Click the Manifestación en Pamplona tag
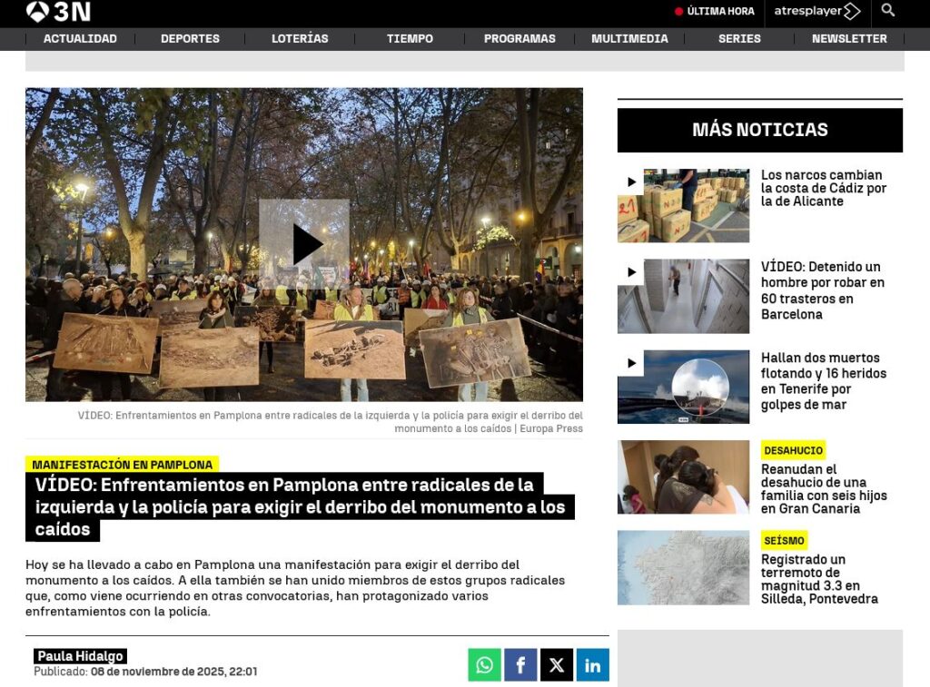 pos(122,465)
